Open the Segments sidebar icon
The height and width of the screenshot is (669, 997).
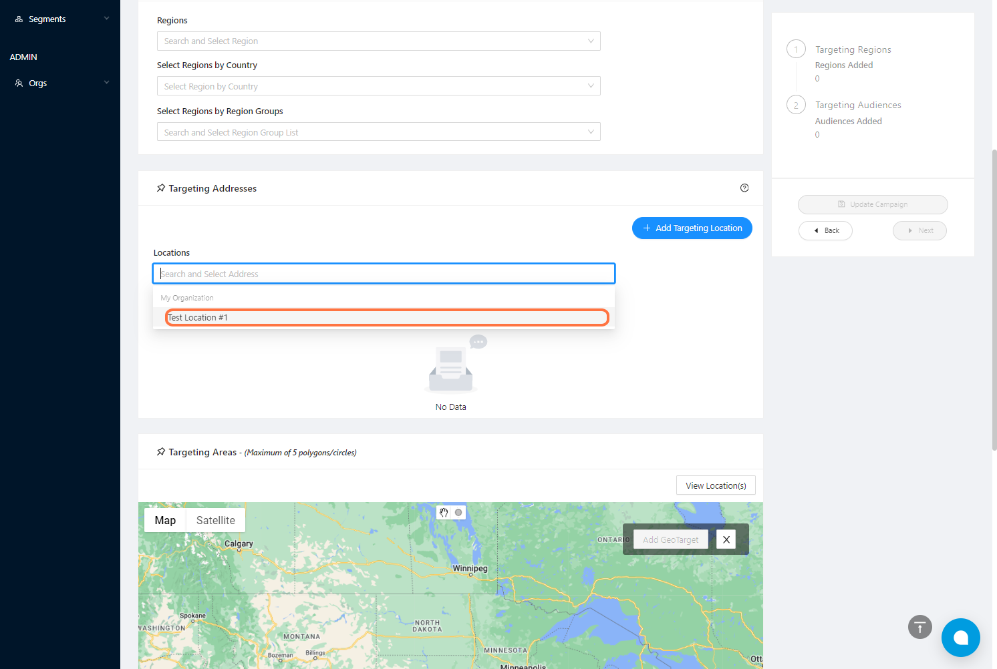[19, 19]
